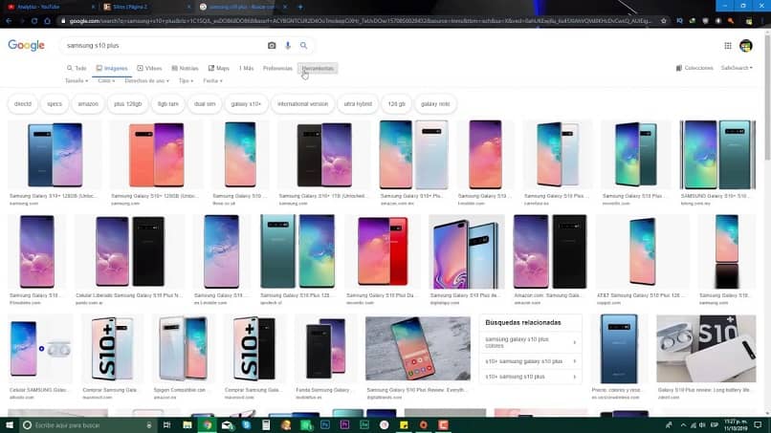This screenshot has width=771, height=433.
Task: Close the Analytics - YouTube tab
Action: [93, 7]
